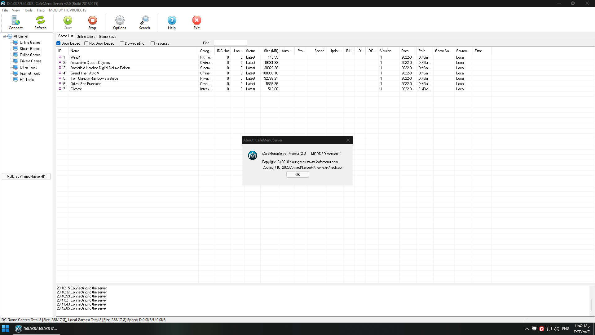The width and height of the screenshot is (595, 335).
Task: Select Steam Games in sidebar tree
Action: (30, 49)
